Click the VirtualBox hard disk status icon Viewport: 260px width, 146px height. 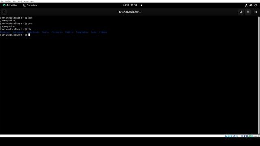[x=226, y=136]
